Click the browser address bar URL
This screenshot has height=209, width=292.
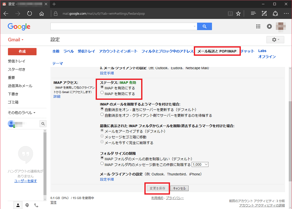pos(104,14)
